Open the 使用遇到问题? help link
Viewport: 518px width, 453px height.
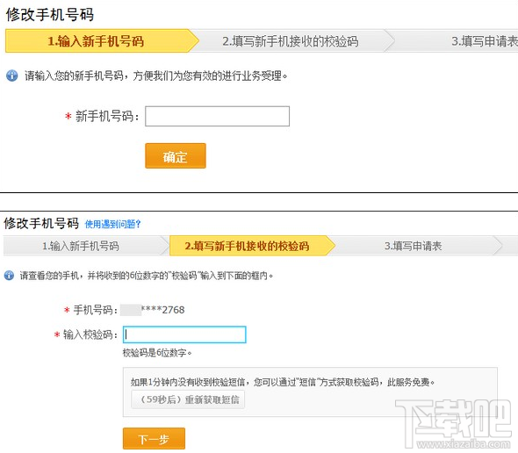[x=113, y=225]
